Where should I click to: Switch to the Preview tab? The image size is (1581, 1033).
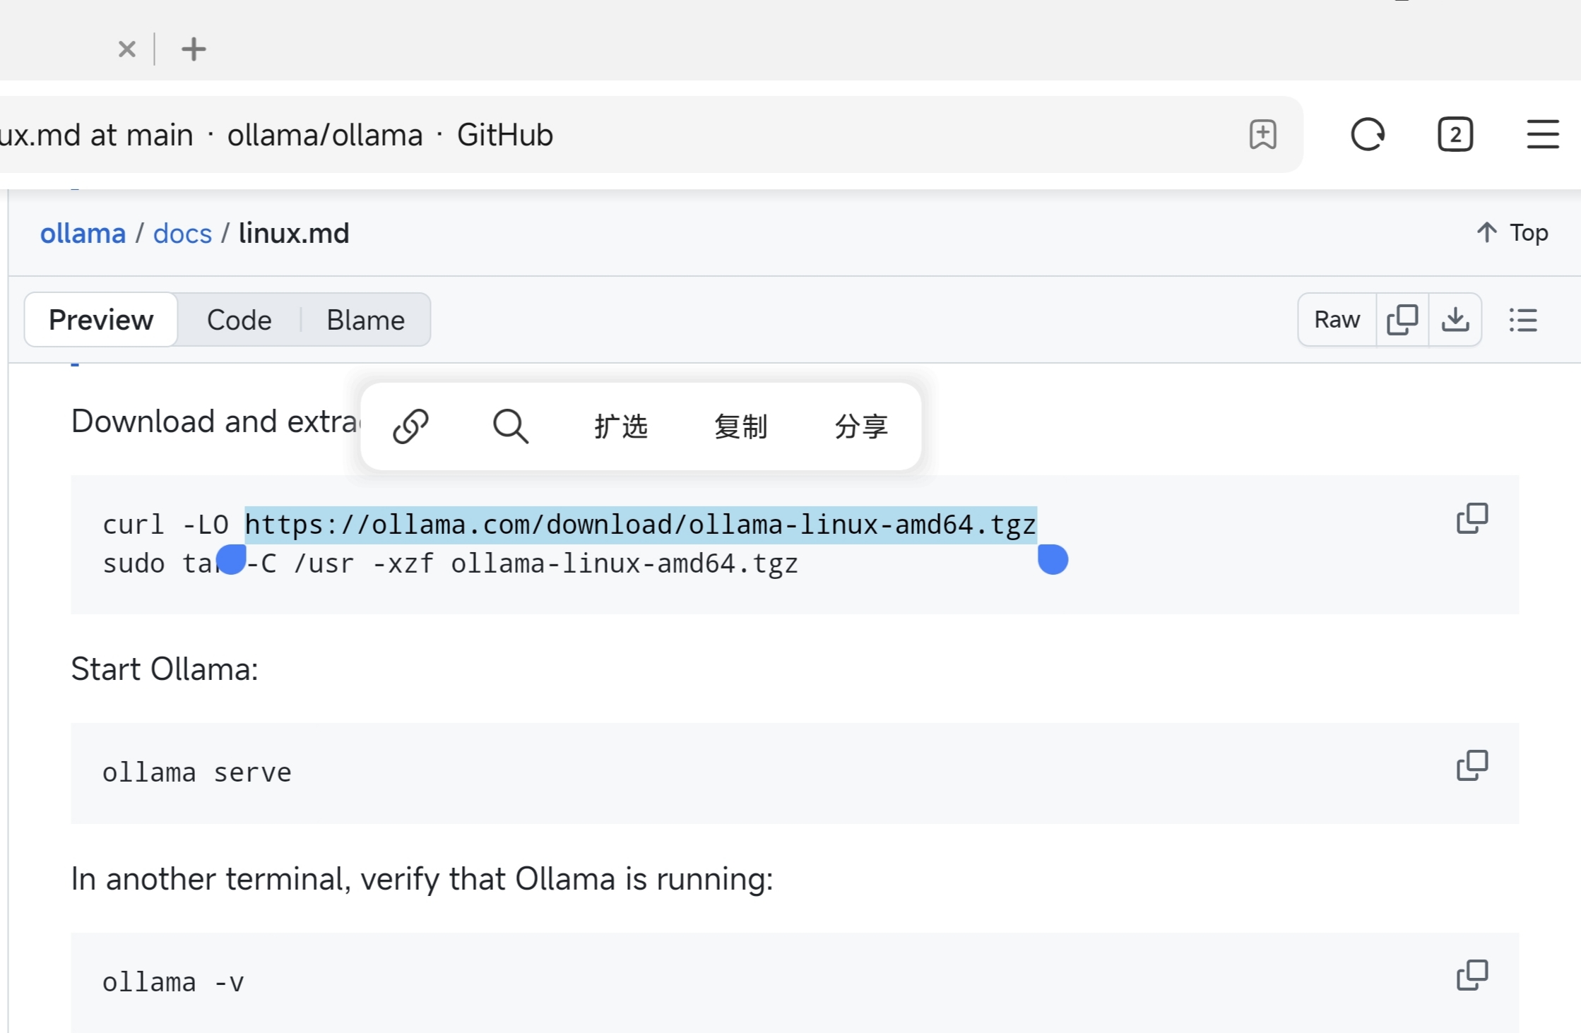[101, 320]
